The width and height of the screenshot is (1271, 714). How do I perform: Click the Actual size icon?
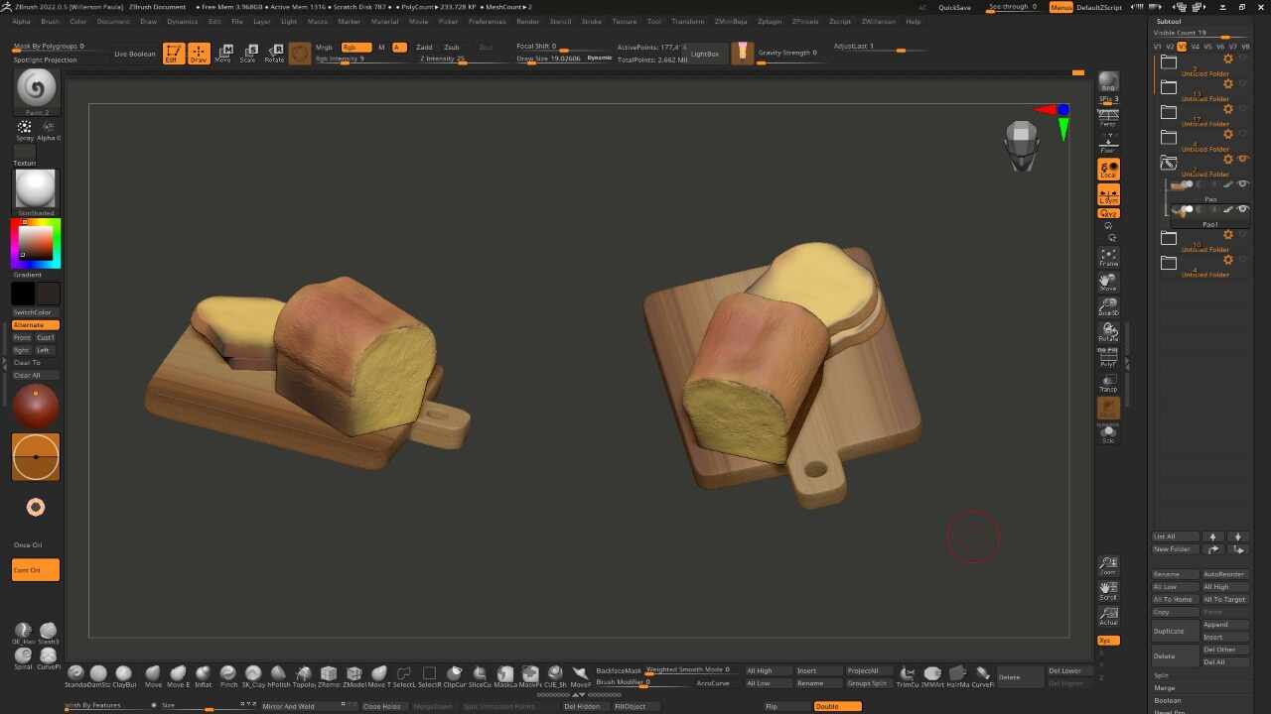(x=1108, y=616)
